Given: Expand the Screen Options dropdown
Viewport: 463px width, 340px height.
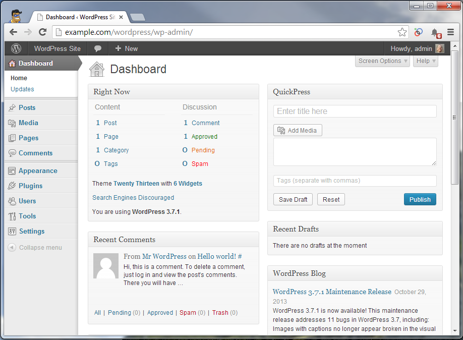Looking at the screenshot, I should 382,61.
